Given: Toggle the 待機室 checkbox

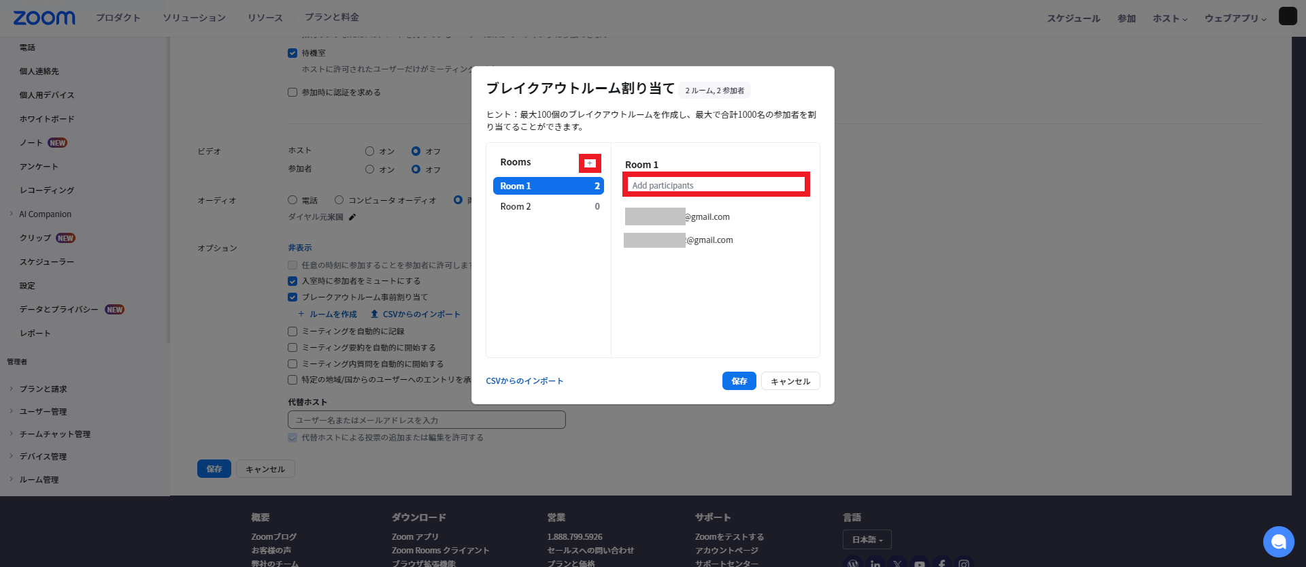Looking at the screenshot, I should click(292, 53).
